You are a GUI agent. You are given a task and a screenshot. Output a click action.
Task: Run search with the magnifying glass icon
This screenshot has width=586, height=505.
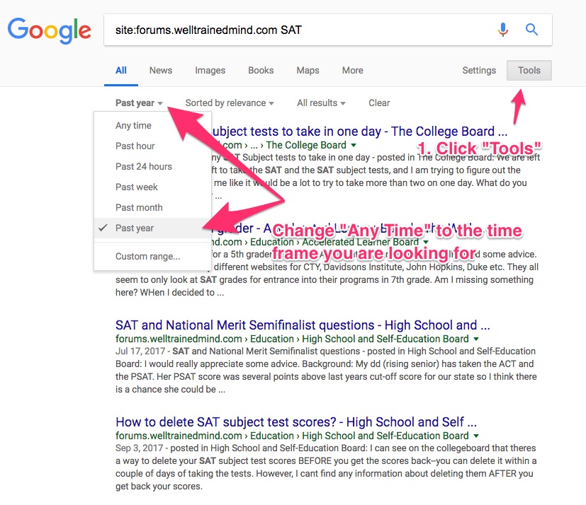point(531,30)
